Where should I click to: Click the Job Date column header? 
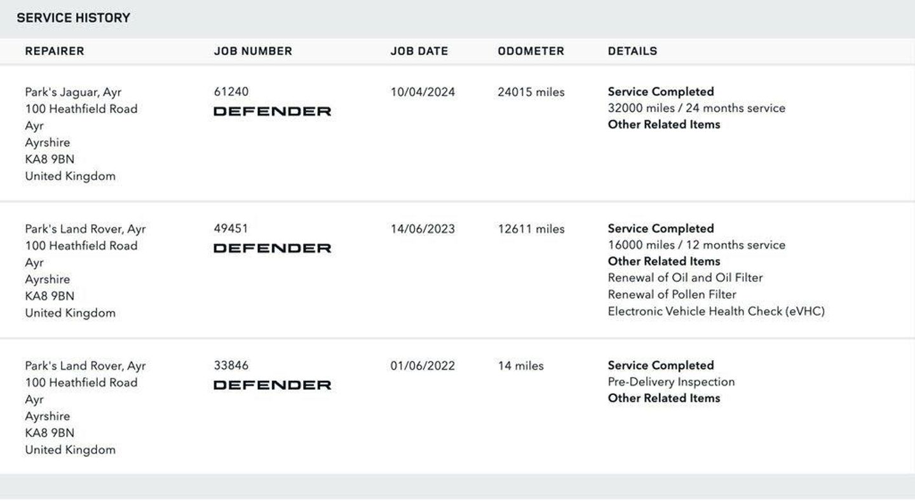pos(419,51)
